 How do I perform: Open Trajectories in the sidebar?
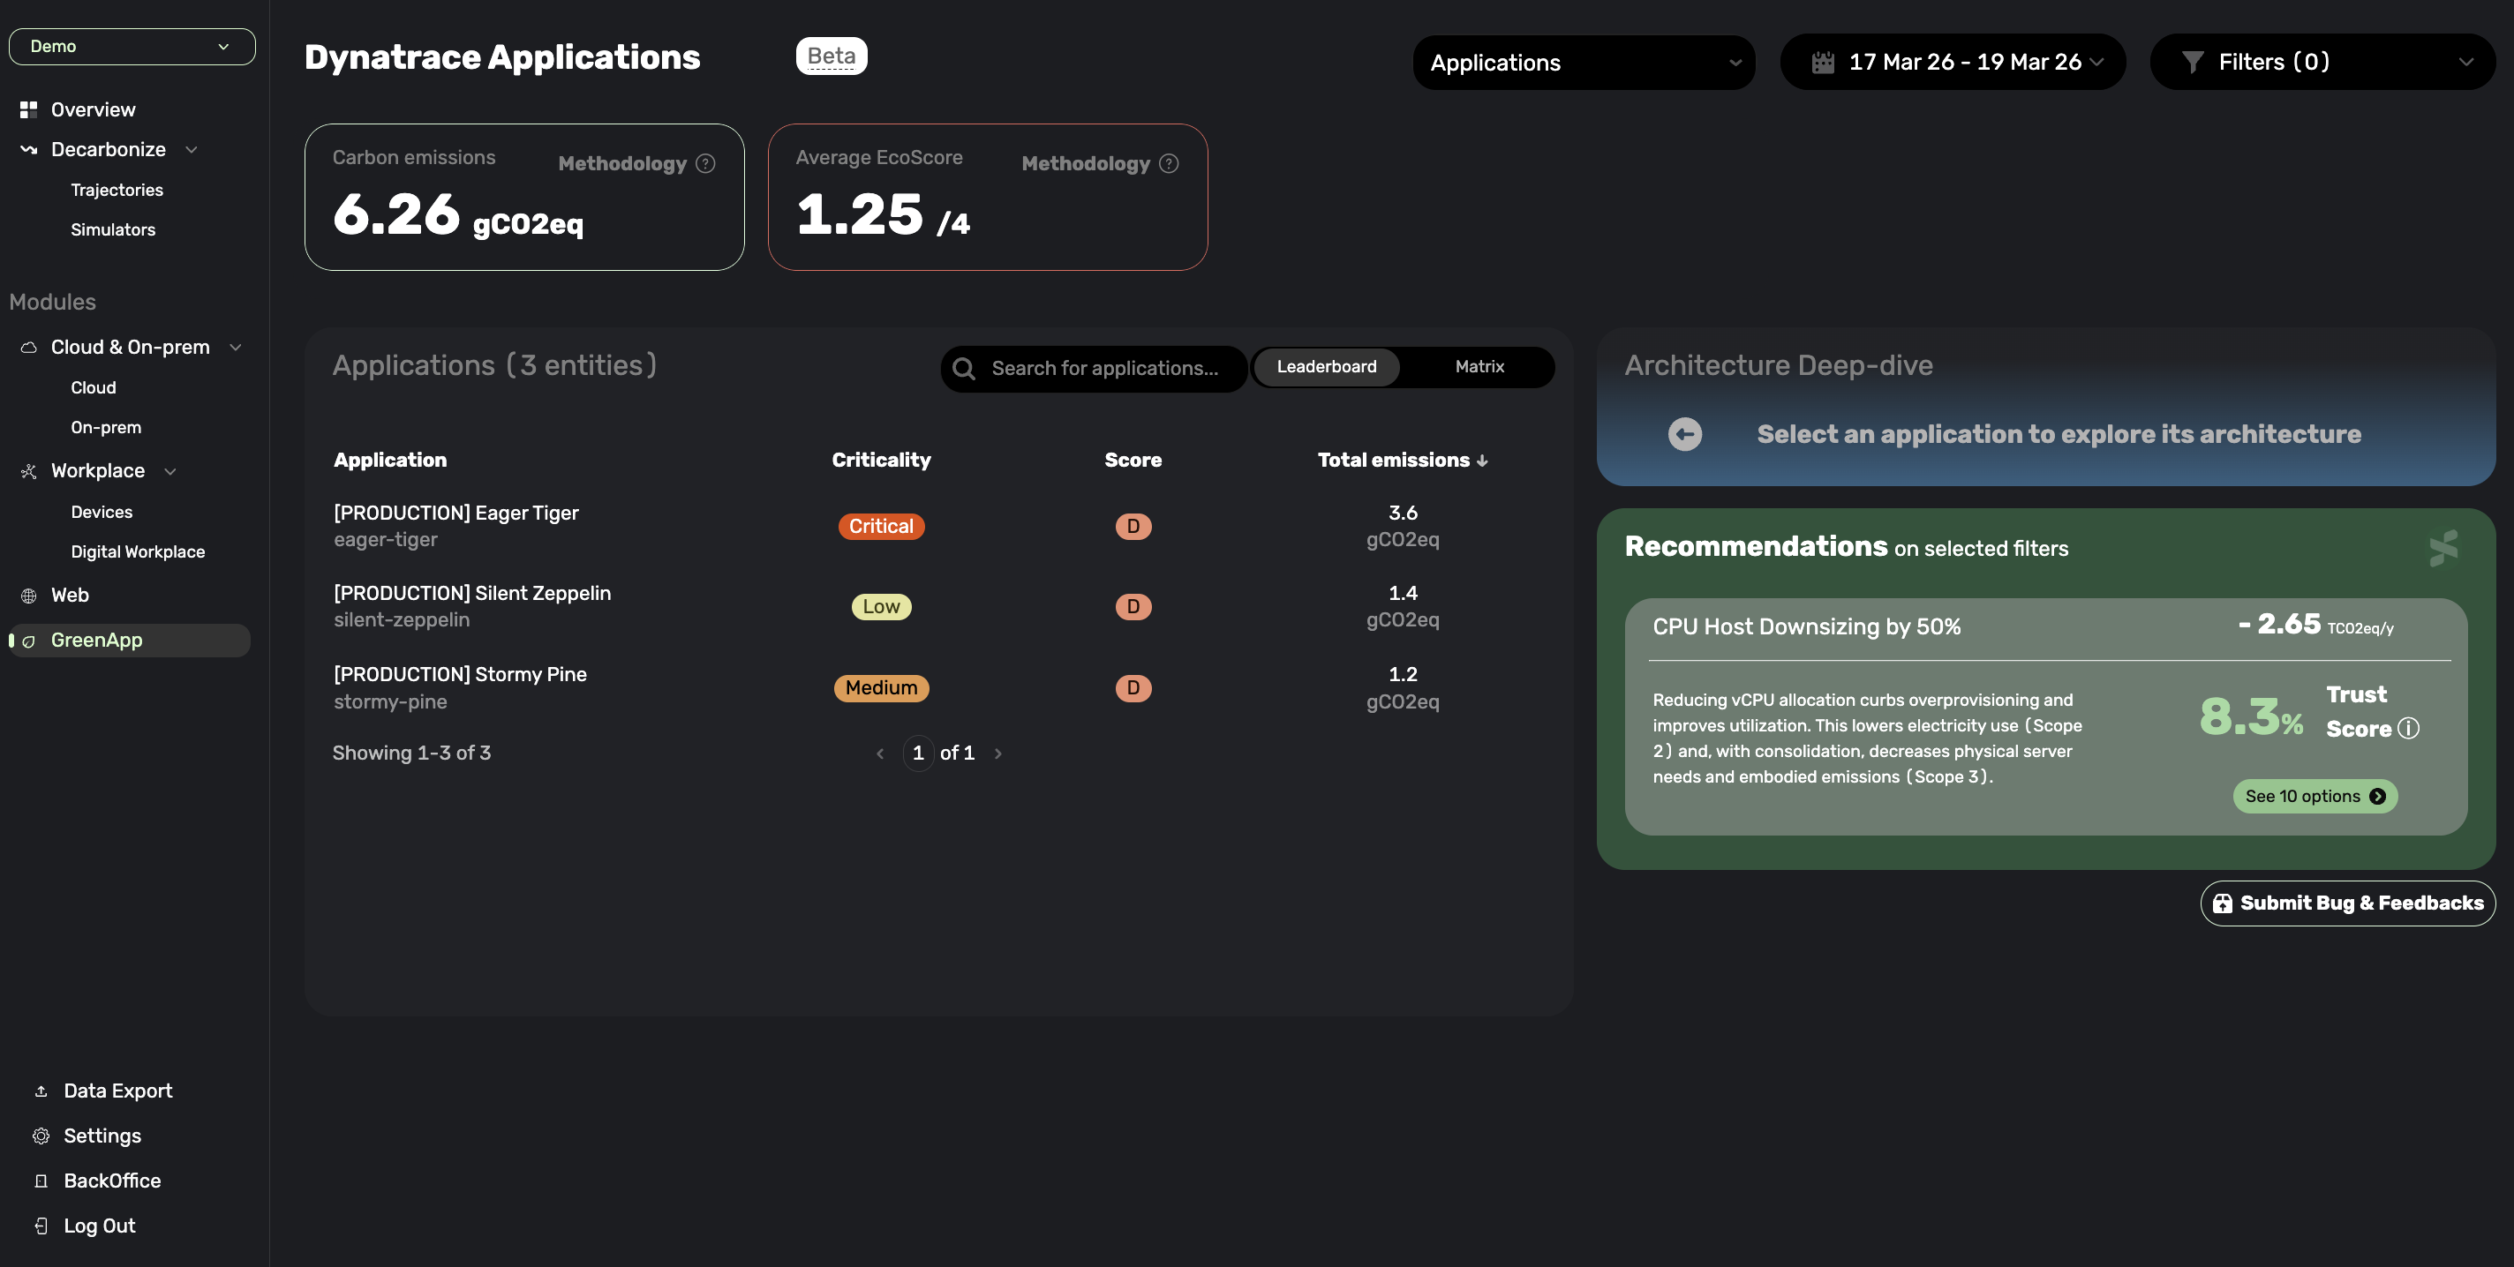click(x=117, y=189)
